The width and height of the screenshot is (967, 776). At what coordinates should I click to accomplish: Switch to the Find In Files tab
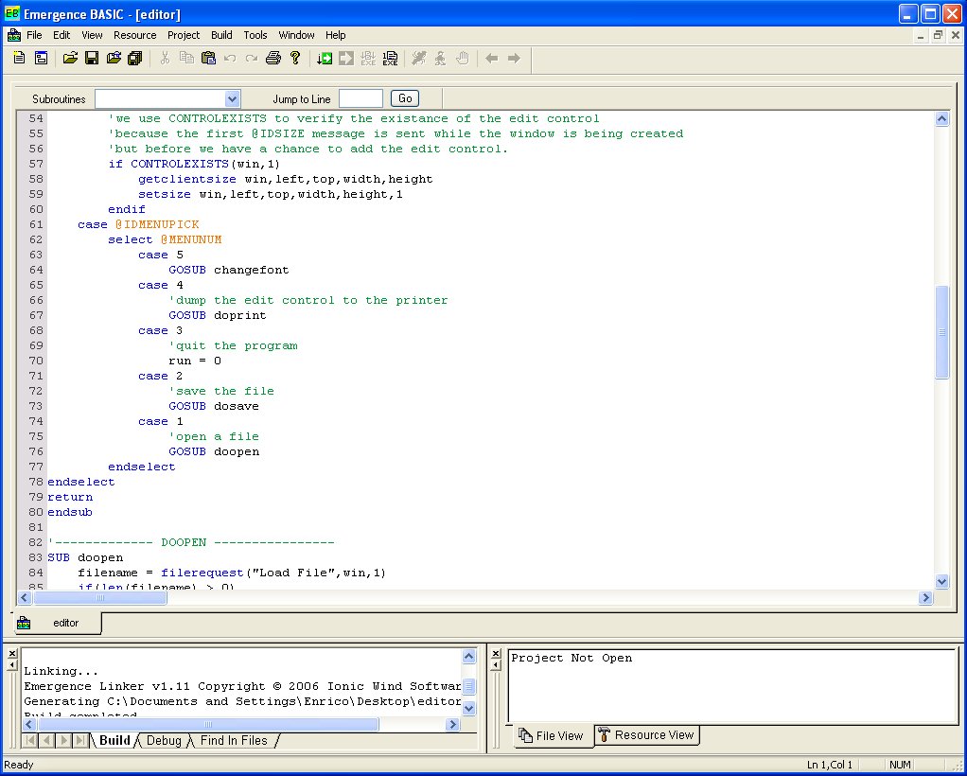coord(234,740)
